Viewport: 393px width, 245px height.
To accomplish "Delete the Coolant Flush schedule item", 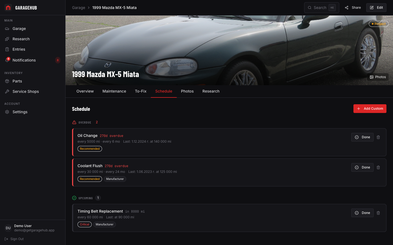I will tap(378, 167).
